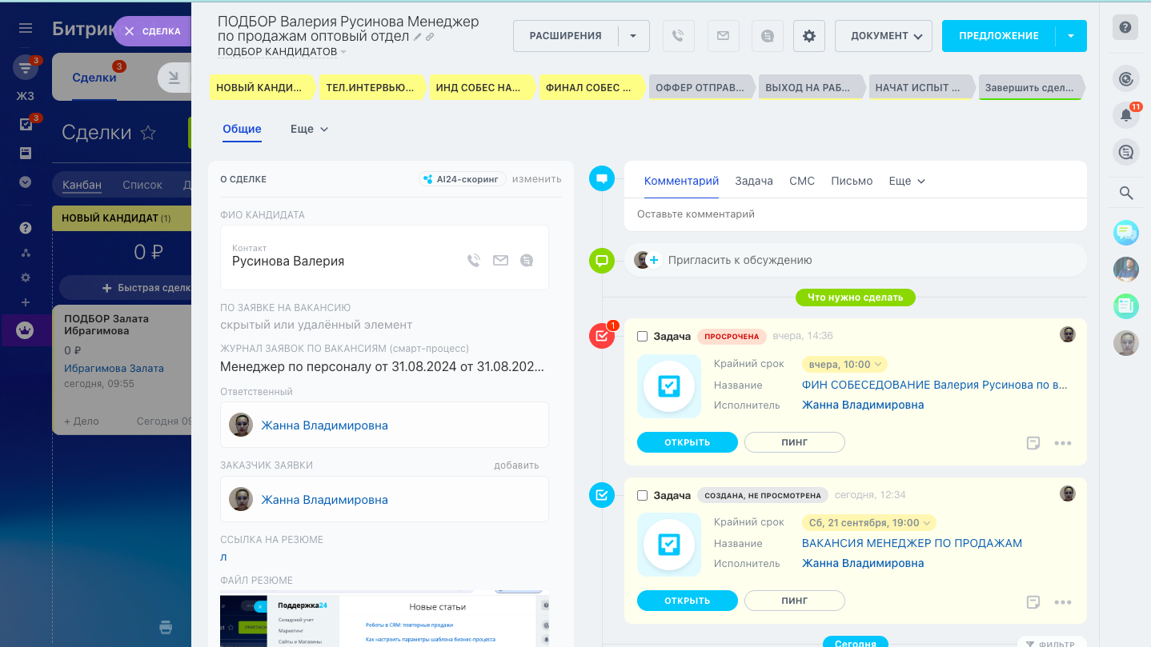Click the Пинг button on overdue task
The image size is (1151, 647).
click(794, 442)
